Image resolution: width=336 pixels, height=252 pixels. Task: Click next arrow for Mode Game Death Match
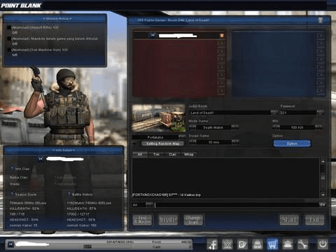[x=235, y=127]
